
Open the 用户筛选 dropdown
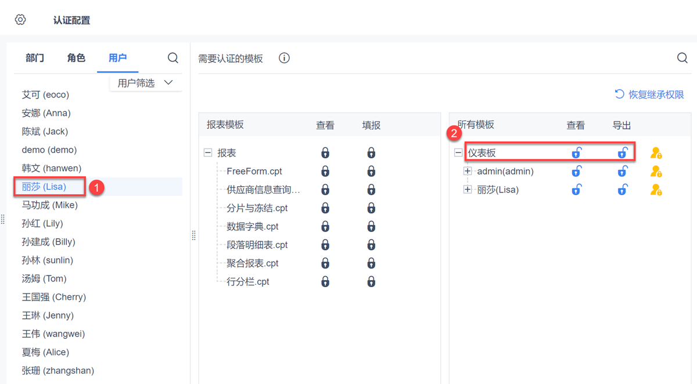pyautogui.click(x=146, y=83)
